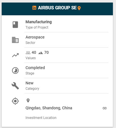
Task: Open the LinkedIn icon beside Airbus Group SE
Action: point(34,8)
